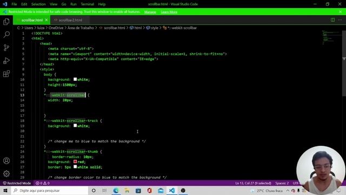This screenshot has width=346, height=195.
Task: Switch to the scrollbar.html tab
Action: pos(32,20)
